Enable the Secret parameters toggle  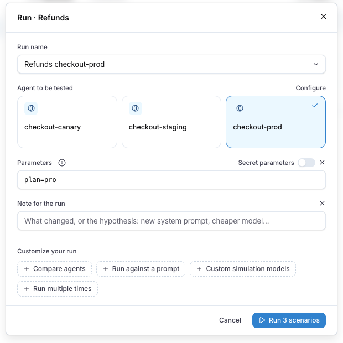pyautogui.click(x=306, y=163)
